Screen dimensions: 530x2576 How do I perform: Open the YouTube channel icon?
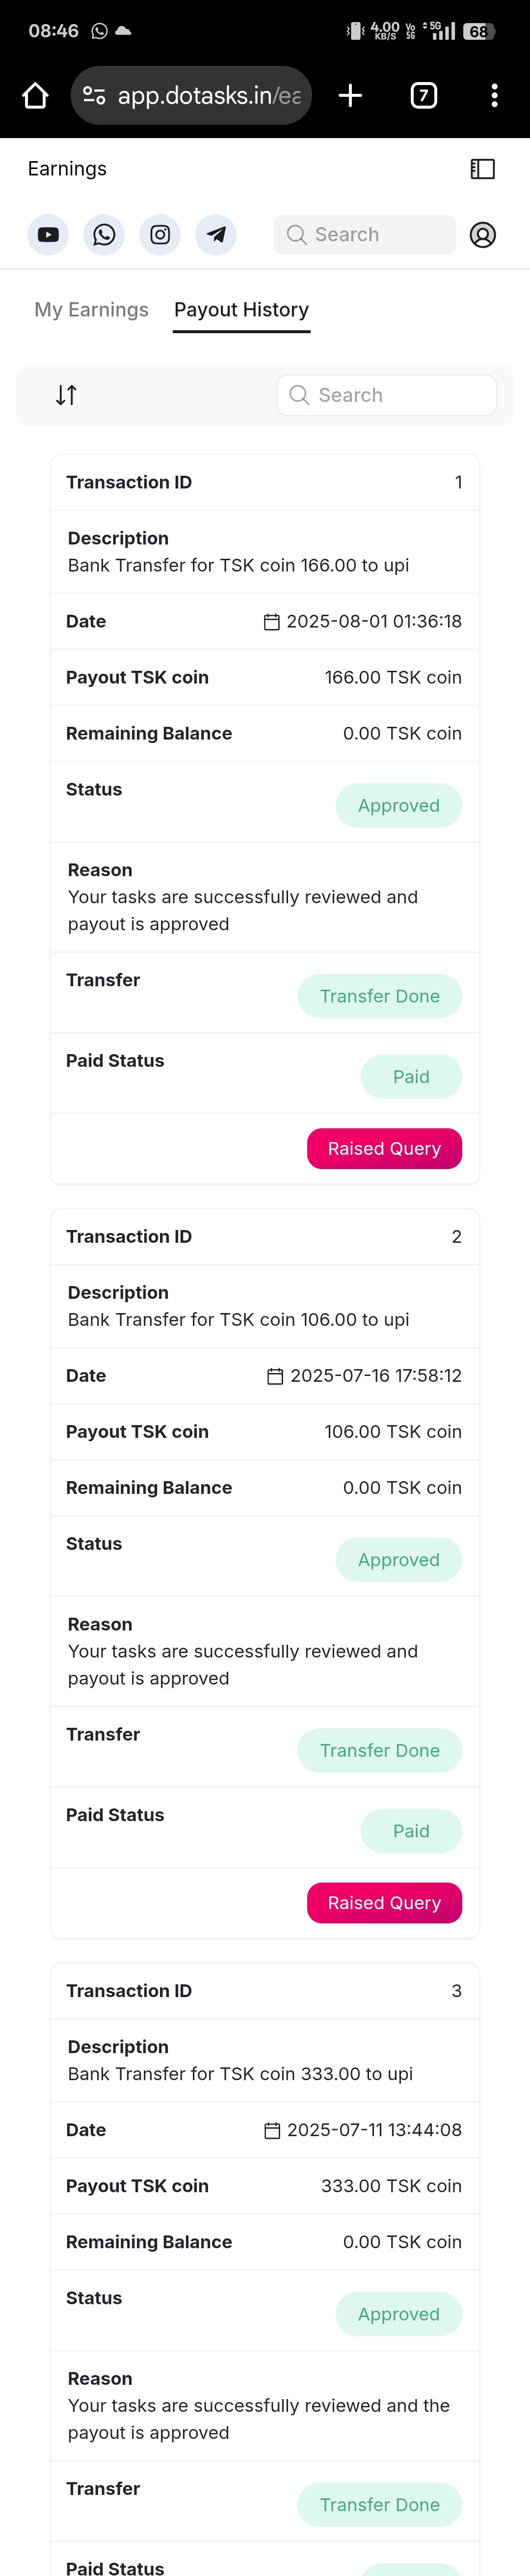click(48, 235)
